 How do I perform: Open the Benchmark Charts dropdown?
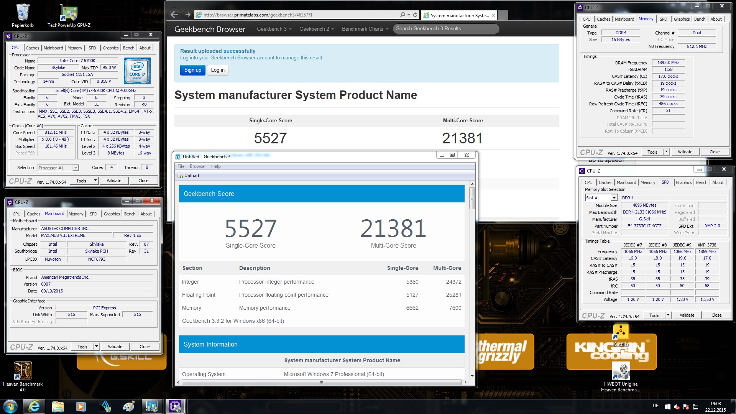pyautogui.click(x=365, y=29)
